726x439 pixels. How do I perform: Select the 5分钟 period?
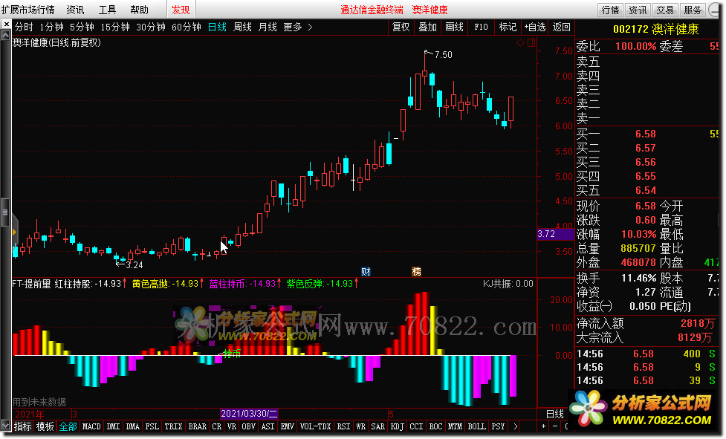[82, 27]
